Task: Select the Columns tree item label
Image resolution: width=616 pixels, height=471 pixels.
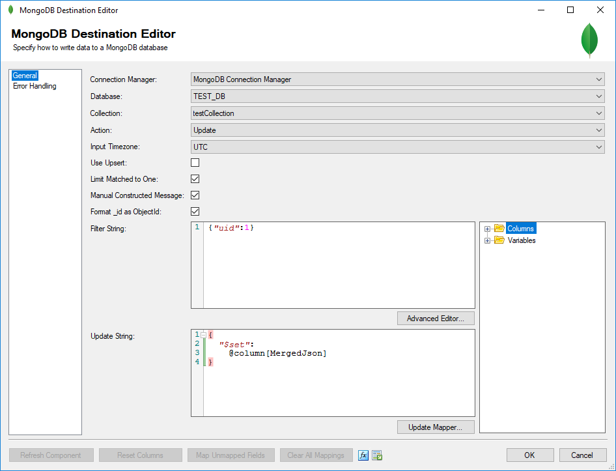Action: (520, 229)
